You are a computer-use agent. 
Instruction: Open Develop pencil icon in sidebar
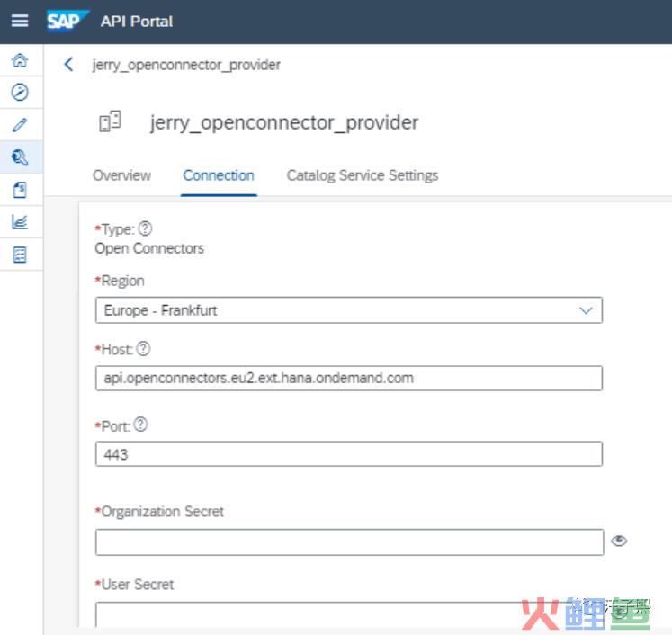20,125
